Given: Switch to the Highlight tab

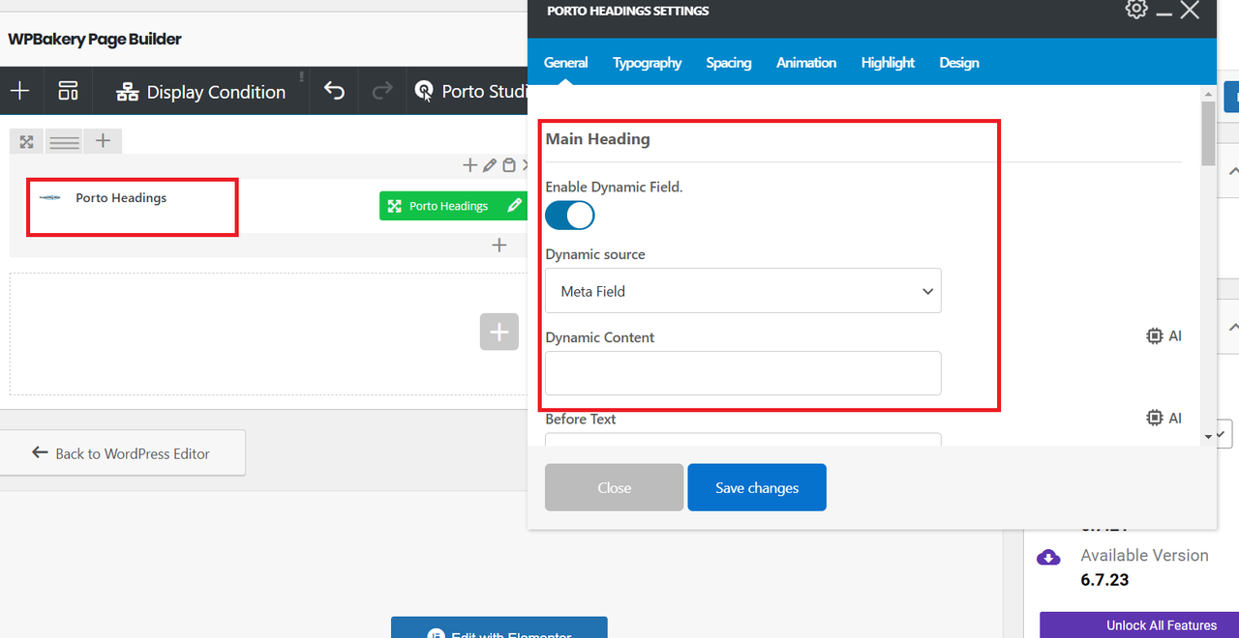Looking at the screenshot, I should 888,63.
